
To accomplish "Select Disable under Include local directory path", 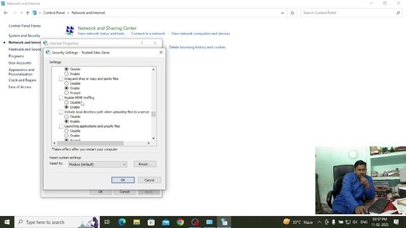I will point(67,117).
